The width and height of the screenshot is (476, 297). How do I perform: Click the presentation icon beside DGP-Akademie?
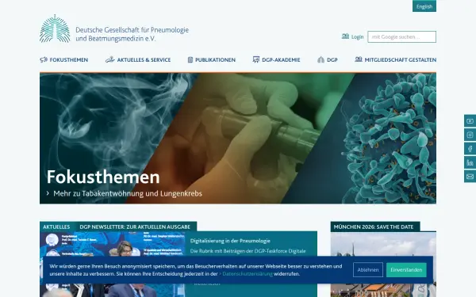256,59
